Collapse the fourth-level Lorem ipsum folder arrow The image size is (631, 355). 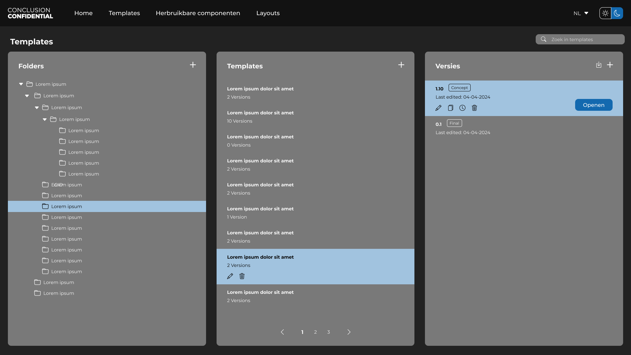[45, 119]
